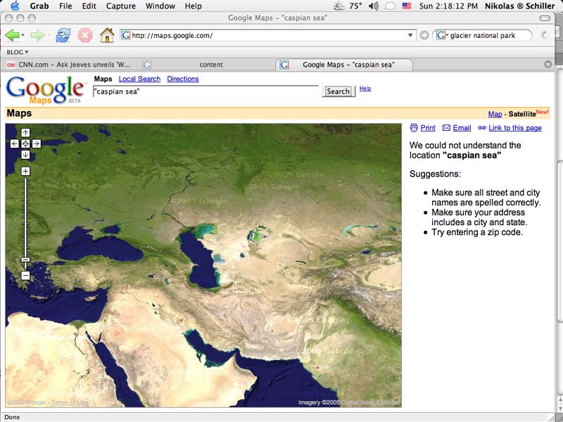Image resolution: width=563 pixels, height=422 pixels.
Task: Click the favicon in the address bar
Action: point(126,36)
